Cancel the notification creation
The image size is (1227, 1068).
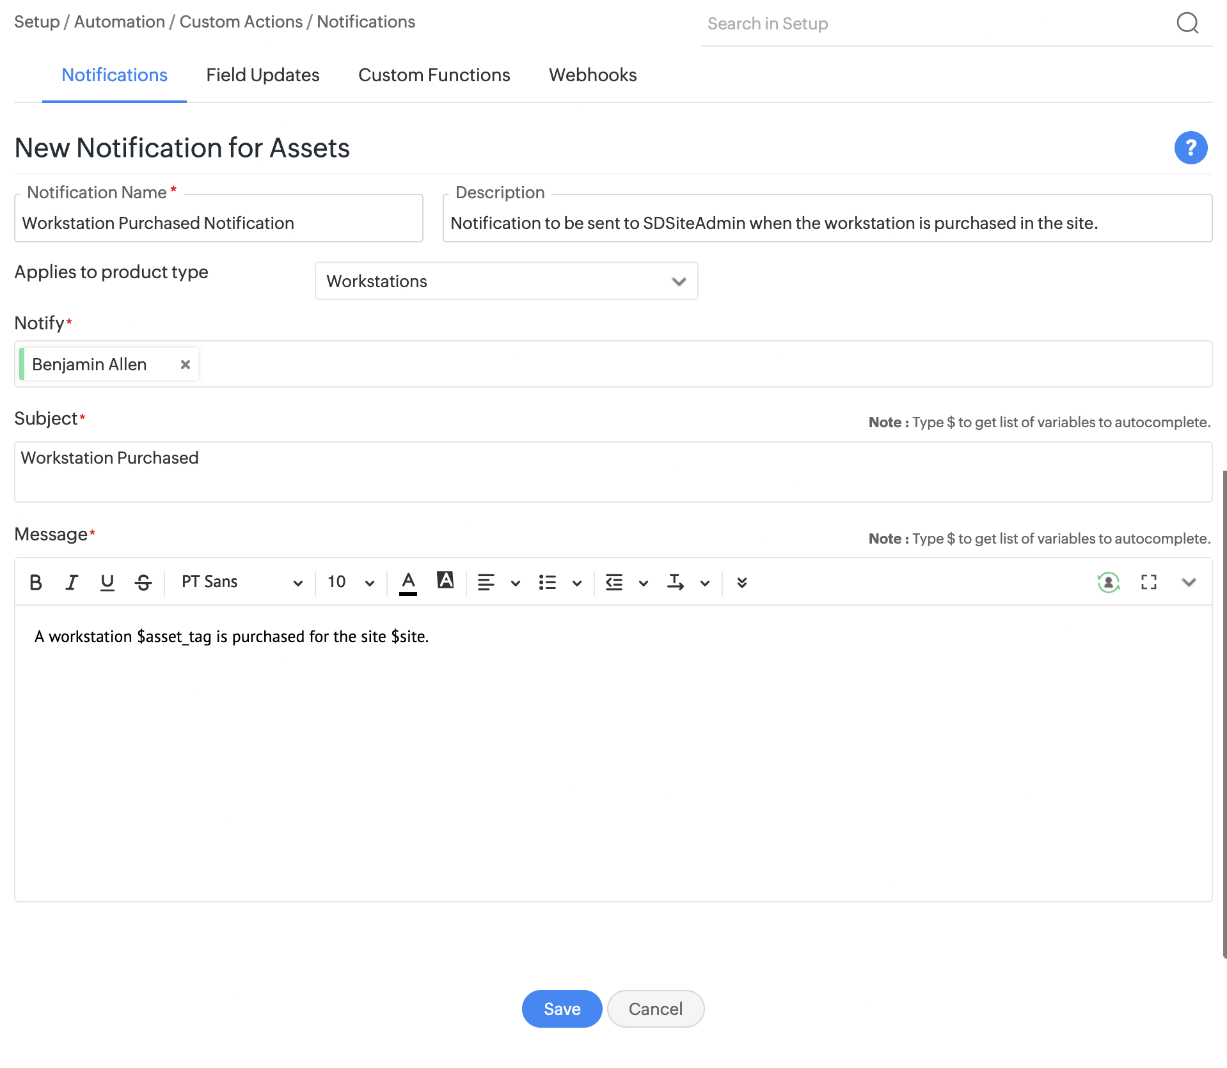(x=655, y=1009)
